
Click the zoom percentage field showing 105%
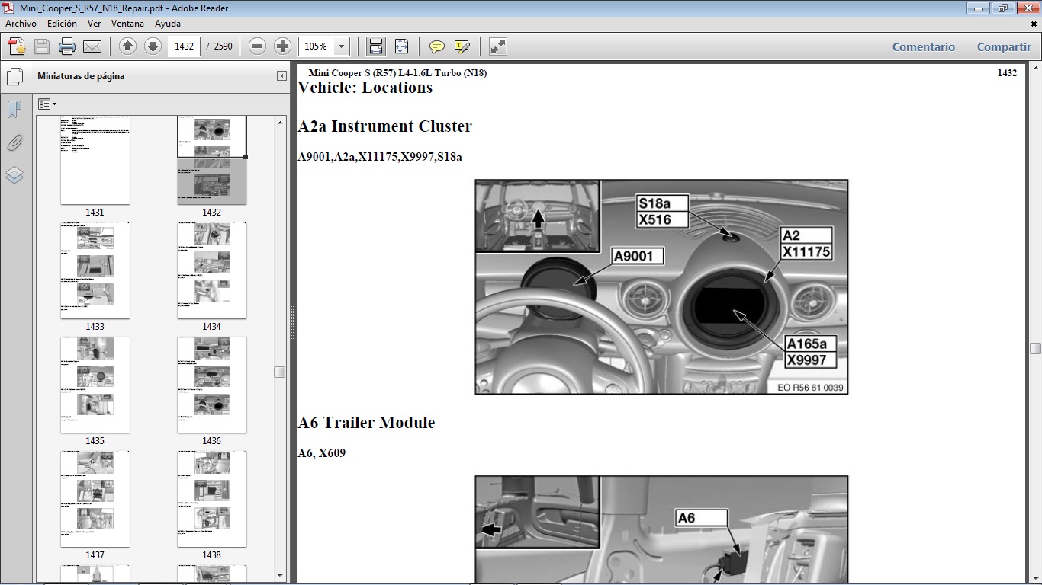pyautogui.click(x=316, y=46)
